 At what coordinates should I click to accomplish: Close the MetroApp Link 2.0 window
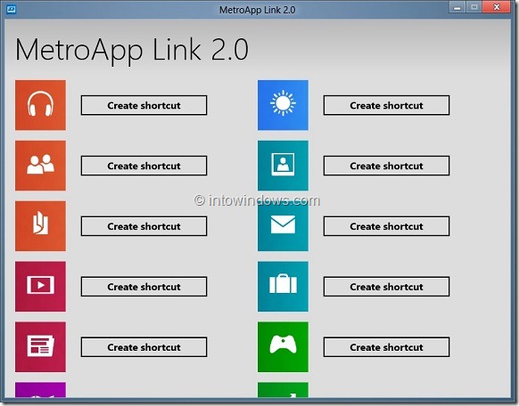click(x=497, y=7)
